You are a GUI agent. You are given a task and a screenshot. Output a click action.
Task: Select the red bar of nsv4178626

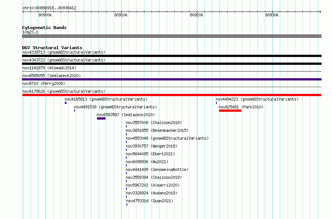coord(172,95)
